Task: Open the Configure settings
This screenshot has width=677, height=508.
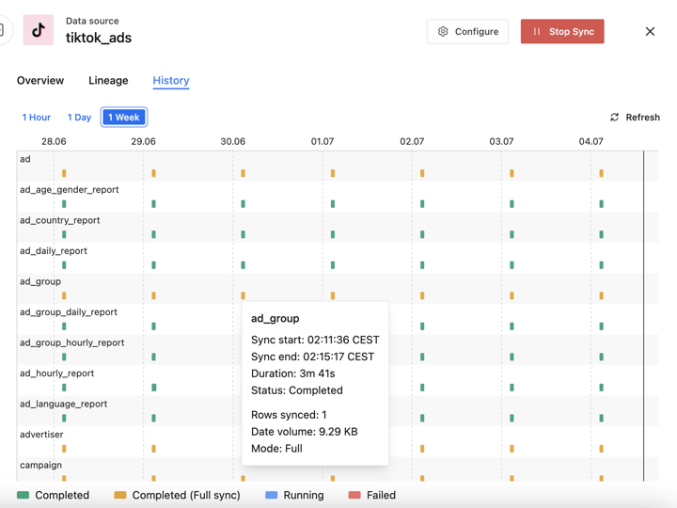Action: (467, 32)
